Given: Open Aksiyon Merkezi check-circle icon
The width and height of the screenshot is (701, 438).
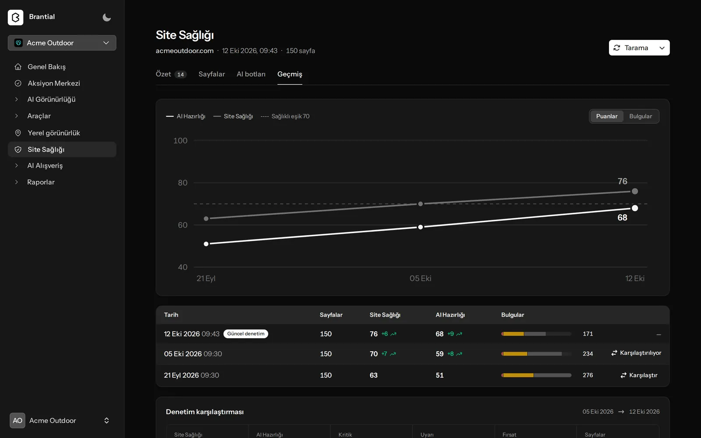Looking at the screenshot, I should [x=18, y=83].
